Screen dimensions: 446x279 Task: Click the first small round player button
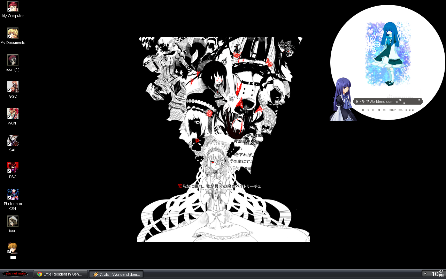tap(406, 110)
